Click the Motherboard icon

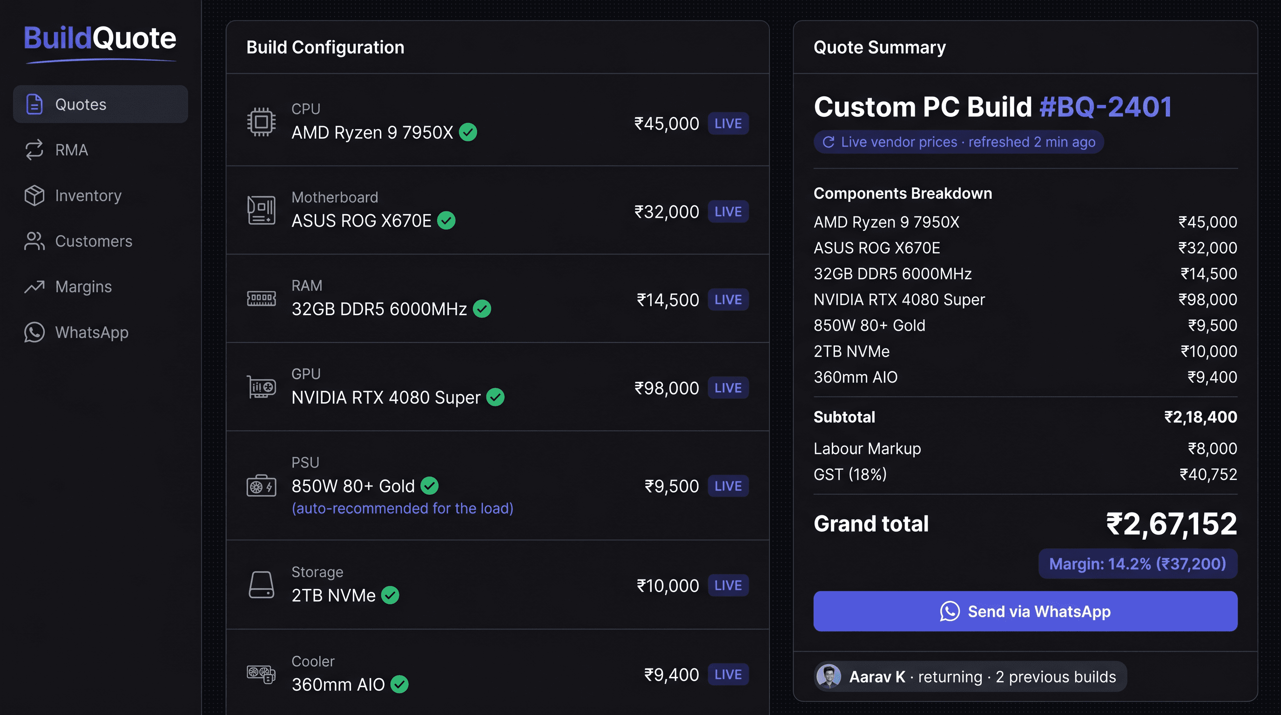[261, 210]
